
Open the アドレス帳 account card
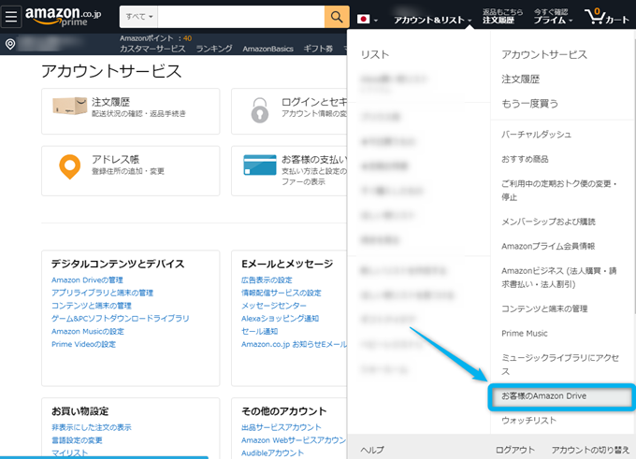click(131, 171)
